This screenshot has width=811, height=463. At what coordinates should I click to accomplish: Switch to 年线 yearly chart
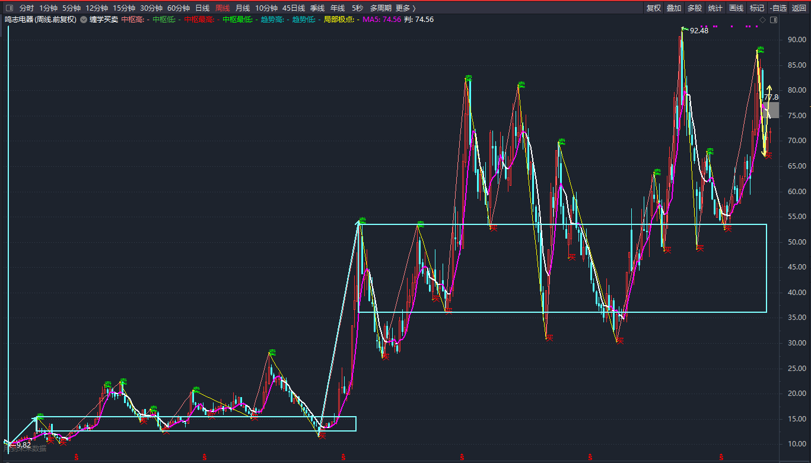tap(337, 8)
